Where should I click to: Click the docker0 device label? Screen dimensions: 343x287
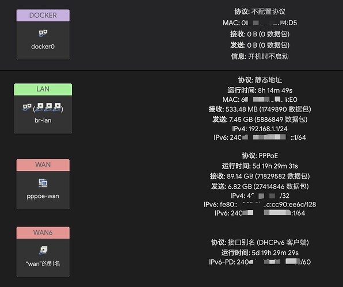pos(43,47)
